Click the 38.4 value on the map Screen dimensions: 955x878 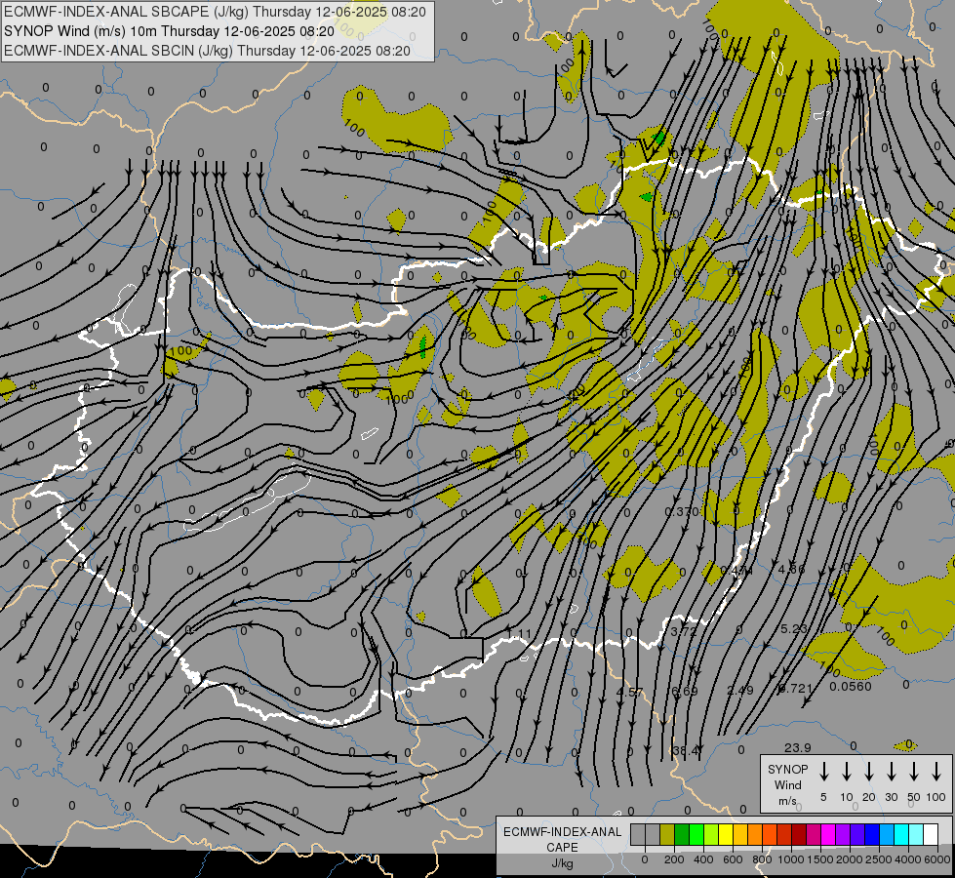[685, 750]
